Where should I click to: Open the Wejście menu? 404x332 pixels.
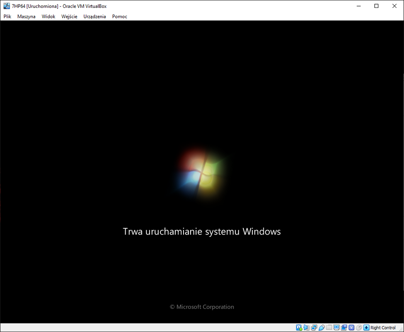(69, 17)
